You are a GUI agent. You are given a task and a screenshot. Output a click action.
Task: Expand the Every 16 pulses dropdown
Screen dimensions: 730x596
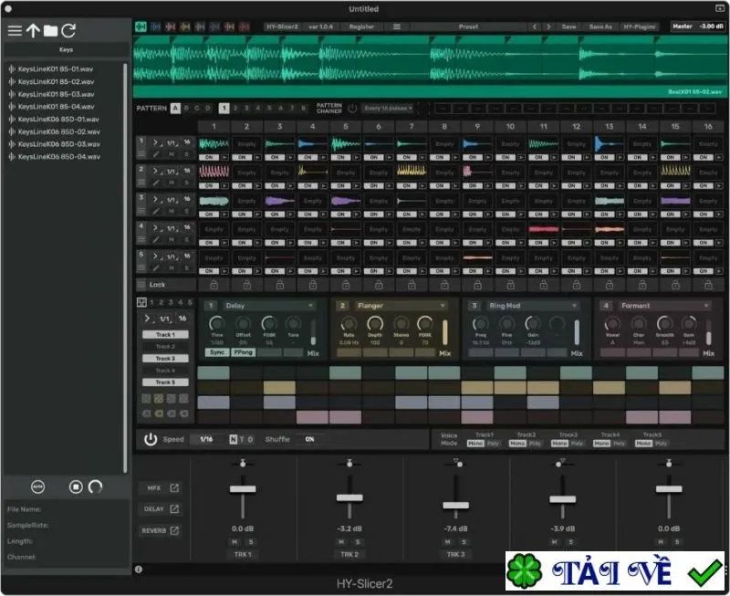[387, 109]
